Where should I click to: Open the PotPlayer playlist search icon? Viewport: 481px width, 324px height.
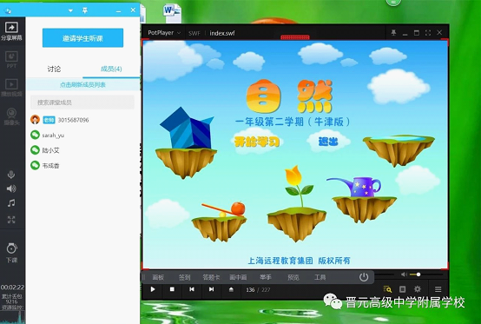click(387, 289)
